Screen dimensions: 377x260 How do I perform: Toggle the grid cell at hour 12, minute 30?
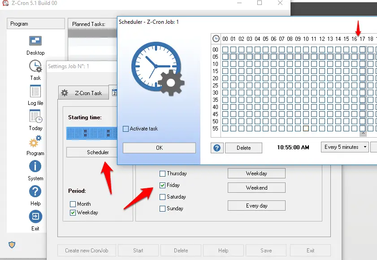coord(322,93)
